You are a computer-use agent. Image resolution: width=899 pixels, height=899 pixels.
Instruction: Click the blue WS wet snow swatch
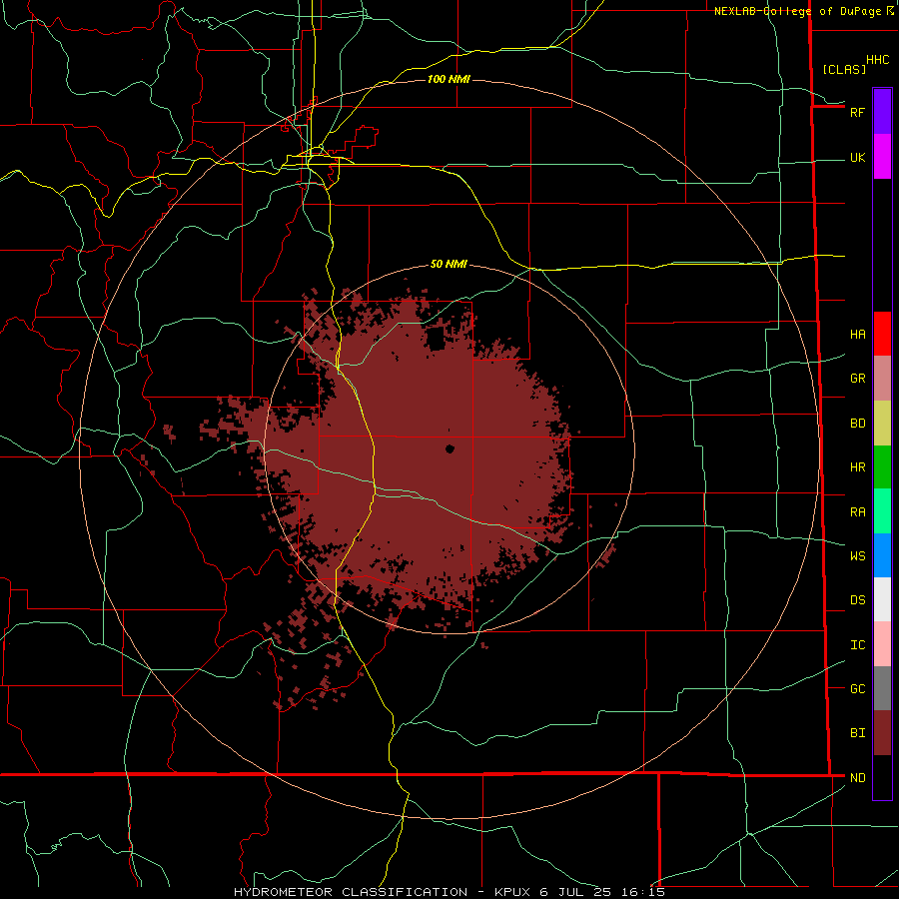(x=882, y=555)
